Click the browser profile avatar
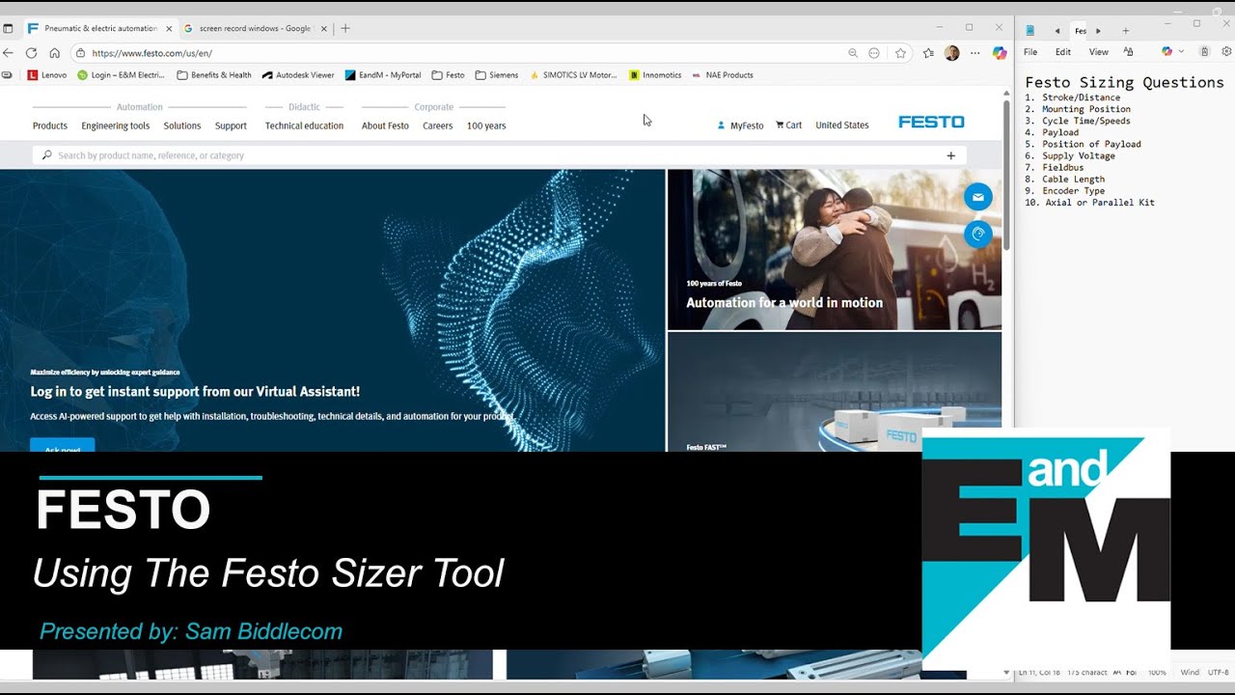Image resolution: width=1235 pixels, height=695 pixels. (951, 53)
